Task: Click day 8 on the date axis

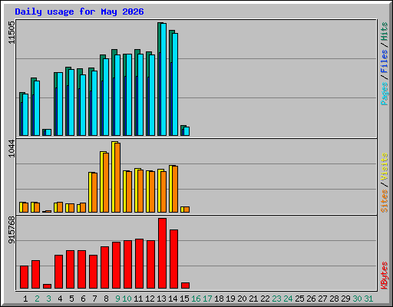Action: [x=106, y=299]
